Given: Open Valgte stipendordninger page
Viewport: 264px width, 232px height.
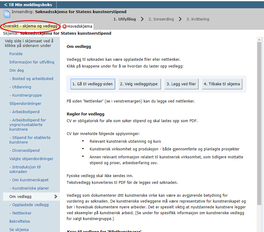Looking at the screenshot, I should click(31, 159).
